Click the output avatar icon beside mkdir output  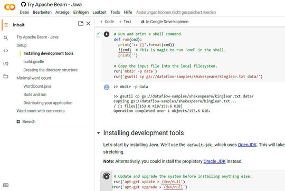107,88
